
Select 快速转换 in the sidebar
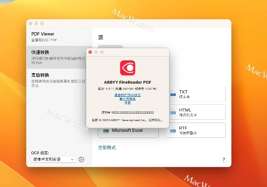pos(56,57)
